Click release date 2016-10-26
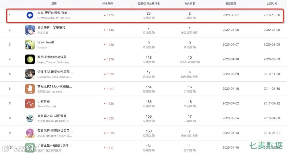 pyautogui.click(x=272, y=15)
